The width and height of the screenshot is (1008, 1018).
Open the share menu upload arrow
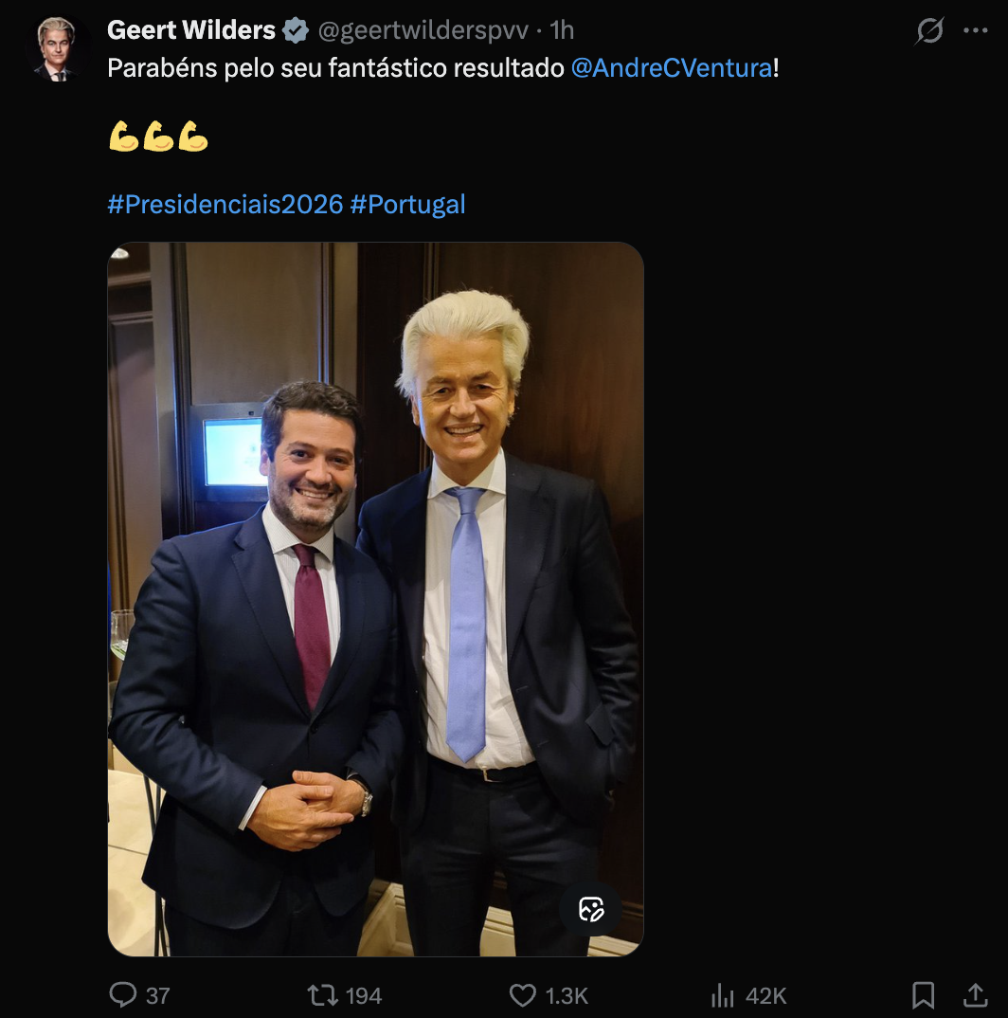(x=975, y=994)
